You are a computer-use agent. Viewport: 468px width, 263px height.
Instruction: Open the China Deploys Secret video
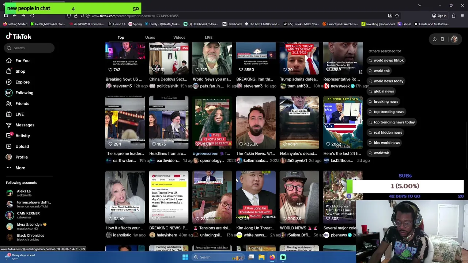click(169, 58)
